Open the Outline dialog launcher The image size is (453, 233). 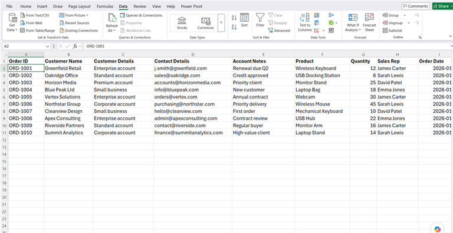point(420,38)
